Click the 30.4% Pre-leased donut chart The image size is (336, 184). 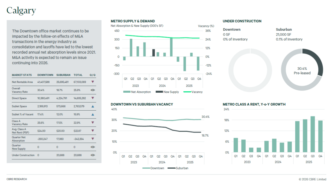pyautogui.click(x=302, y=70)
